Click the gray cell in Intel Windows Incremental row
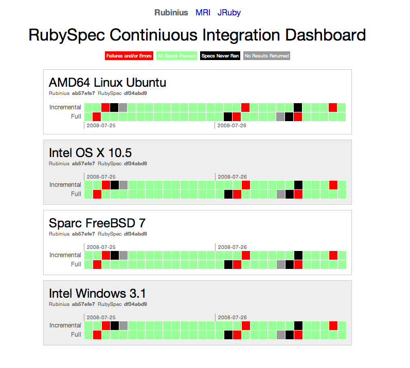 (123, 325)
